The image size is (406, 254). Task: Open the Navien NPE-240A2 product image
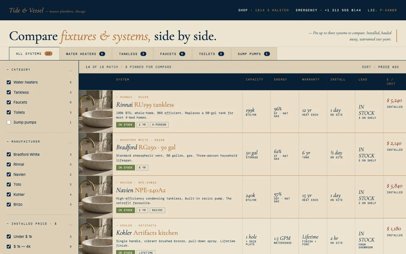point(96,197)
